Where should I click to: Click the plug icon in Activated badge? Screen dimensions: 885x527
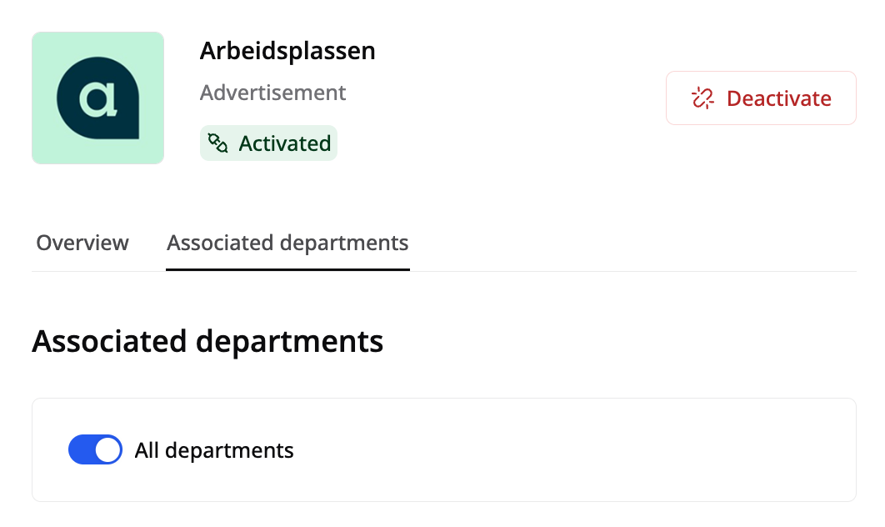coord(217,143)
